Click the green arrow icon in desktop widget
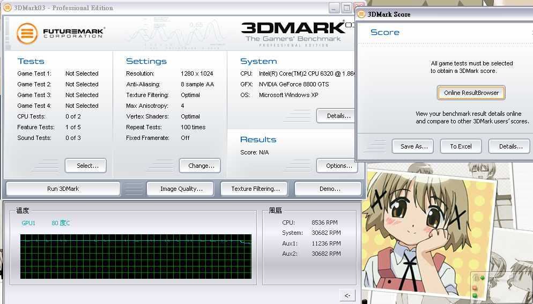 point(483,278)
